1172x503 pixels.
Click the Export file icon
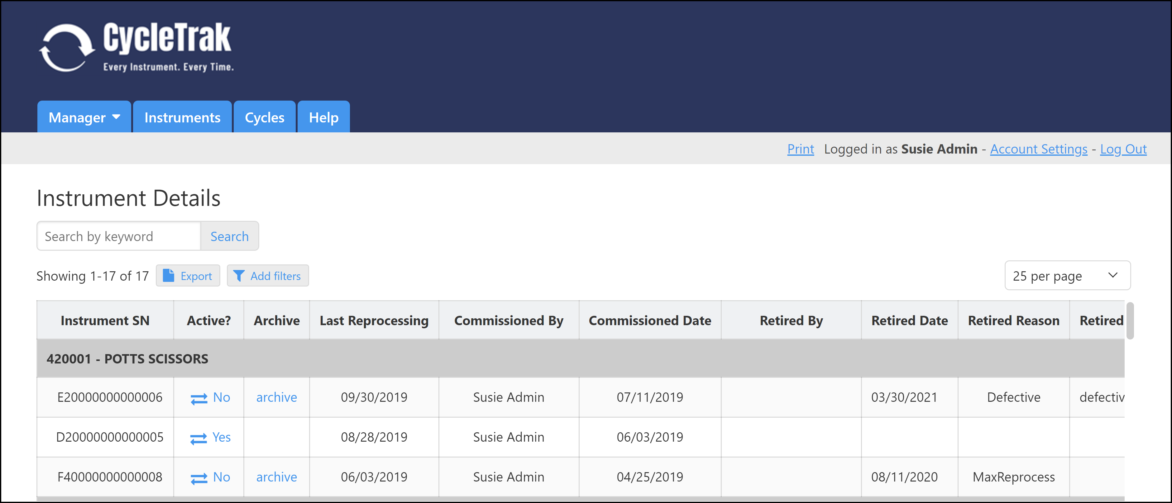(x=168, y=276)
